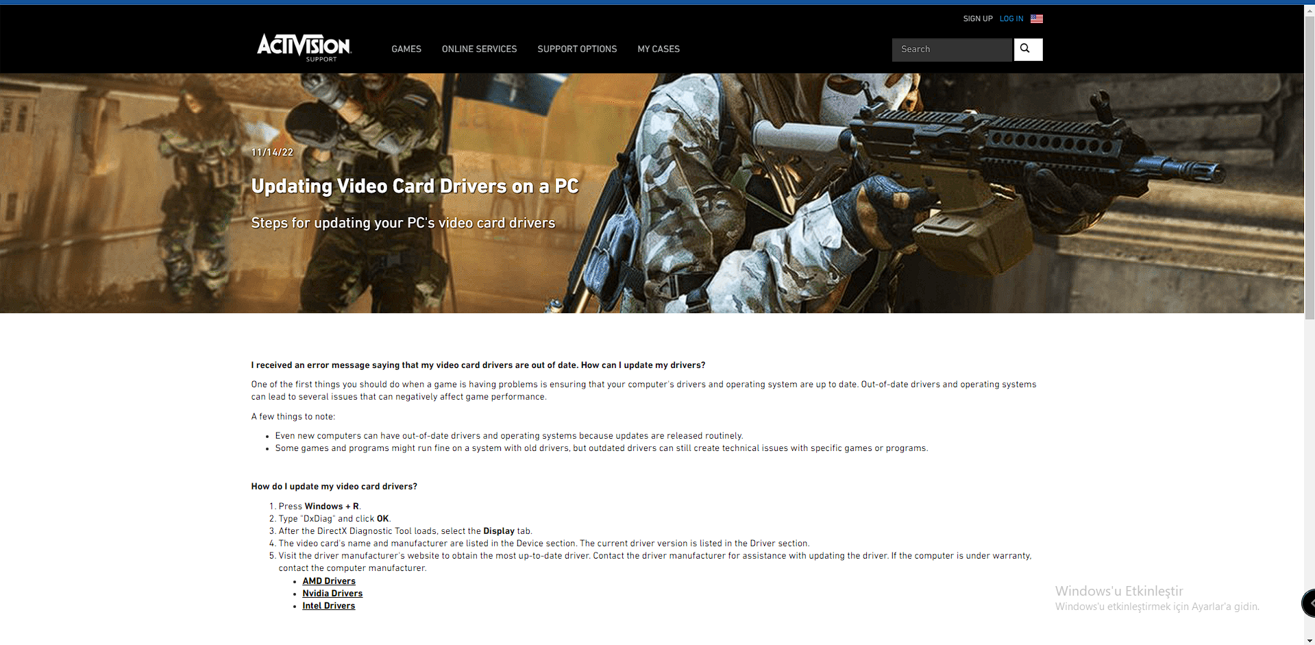
Task: Open the Support Options menu
Action: click(577, 49)
